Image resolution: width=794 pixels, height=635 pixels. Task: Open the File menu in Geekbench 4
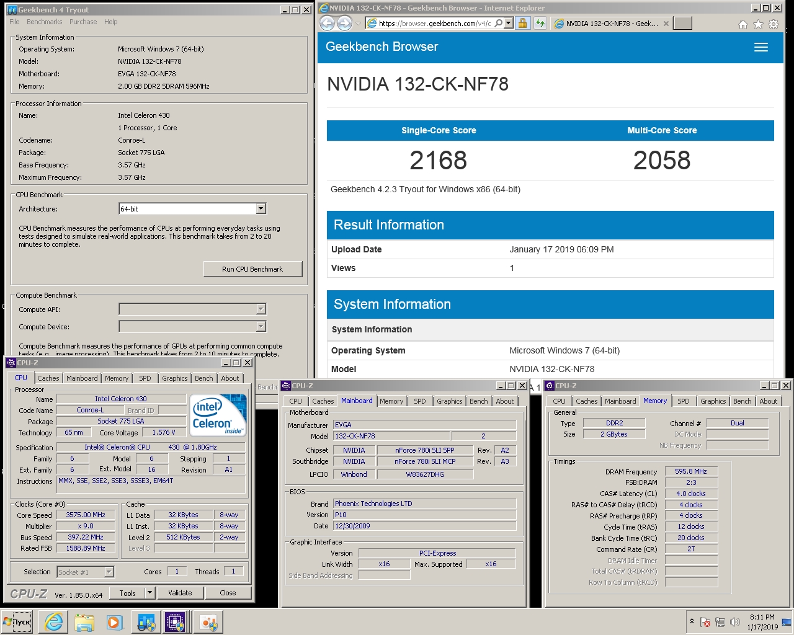14,22
